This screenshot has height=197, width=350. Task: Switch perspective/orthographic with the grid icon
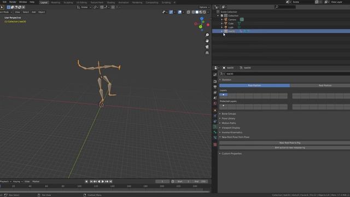tap(207, 53)
